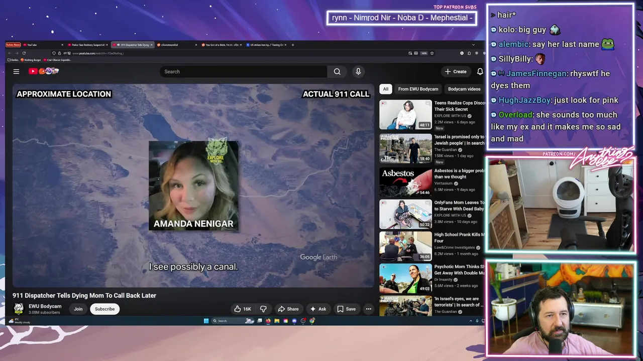Reload the current page
The height and width of the screenshot is (361, 643).
coord(24,53)
